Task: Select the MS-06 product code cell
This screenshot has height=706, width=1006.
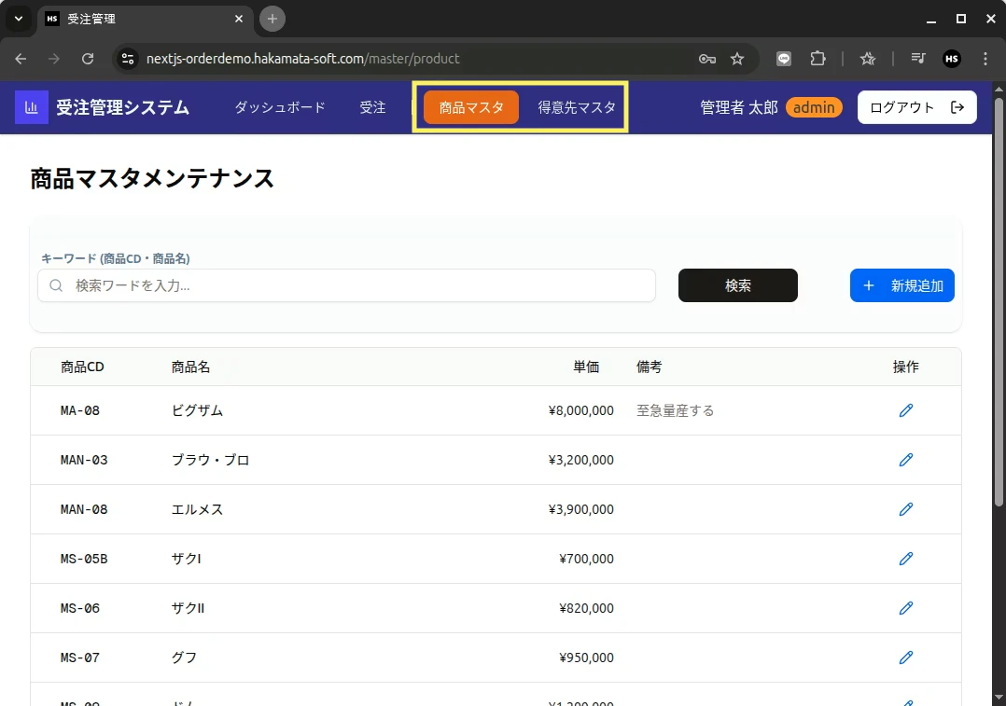Action: click(x=80, y=608)
